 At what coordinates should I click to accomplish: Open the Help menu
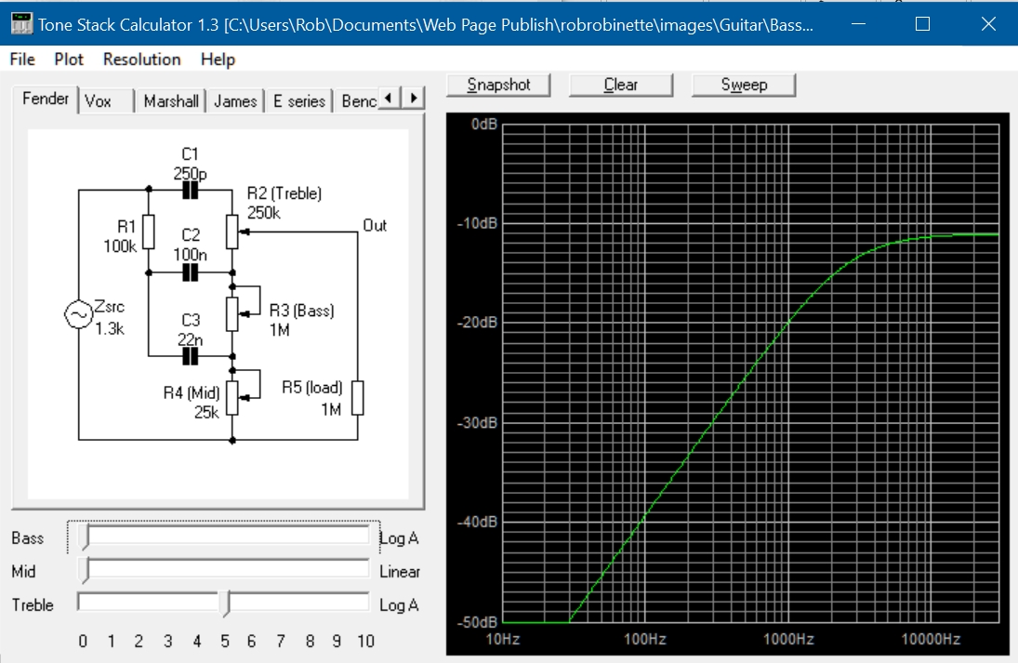[x=218, y=60]
